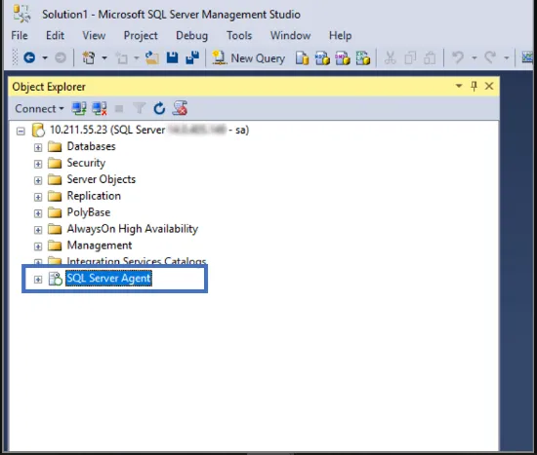Open the Window menu
The width and height of the screenshot is (537, 455).
(290, 35)
